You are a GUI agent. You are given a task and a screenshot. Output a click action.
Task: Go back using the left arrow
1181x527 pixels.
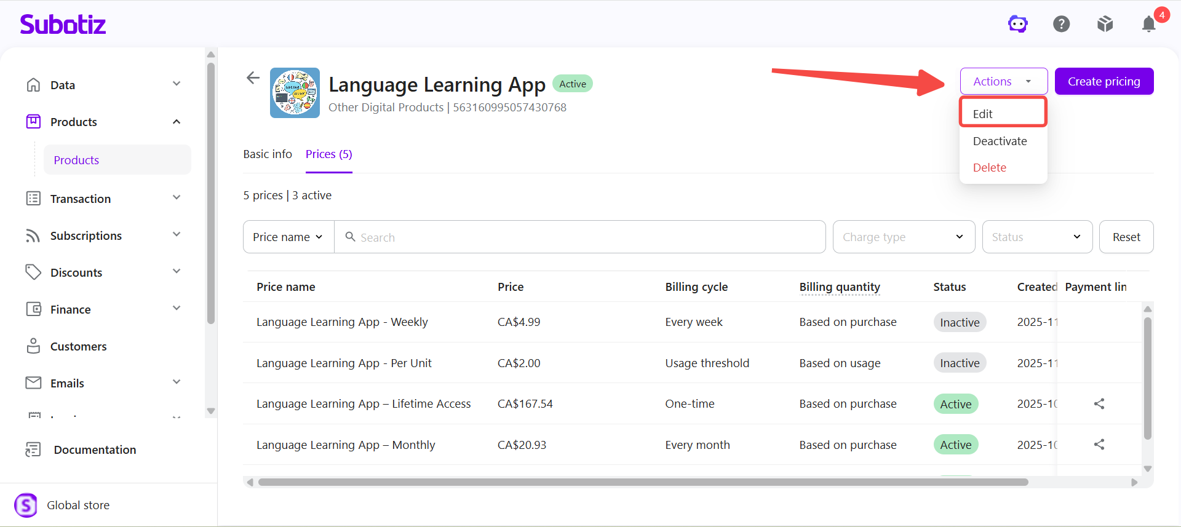[x=253, y=77]
